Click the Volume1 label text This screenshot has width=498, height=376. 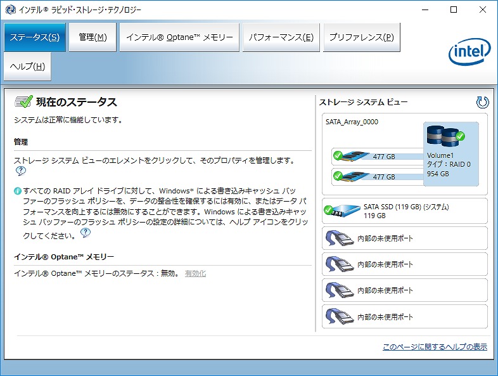pyautogui.click(x=440, y=155)
